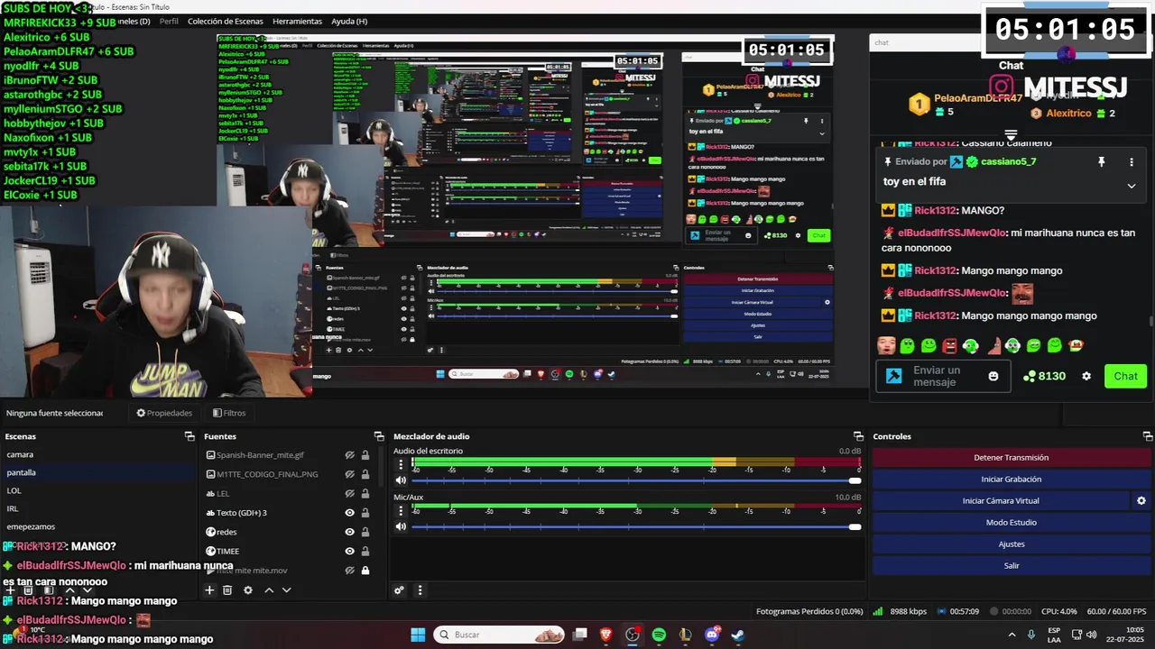Move source down in Fuentes list

(286, 590)
